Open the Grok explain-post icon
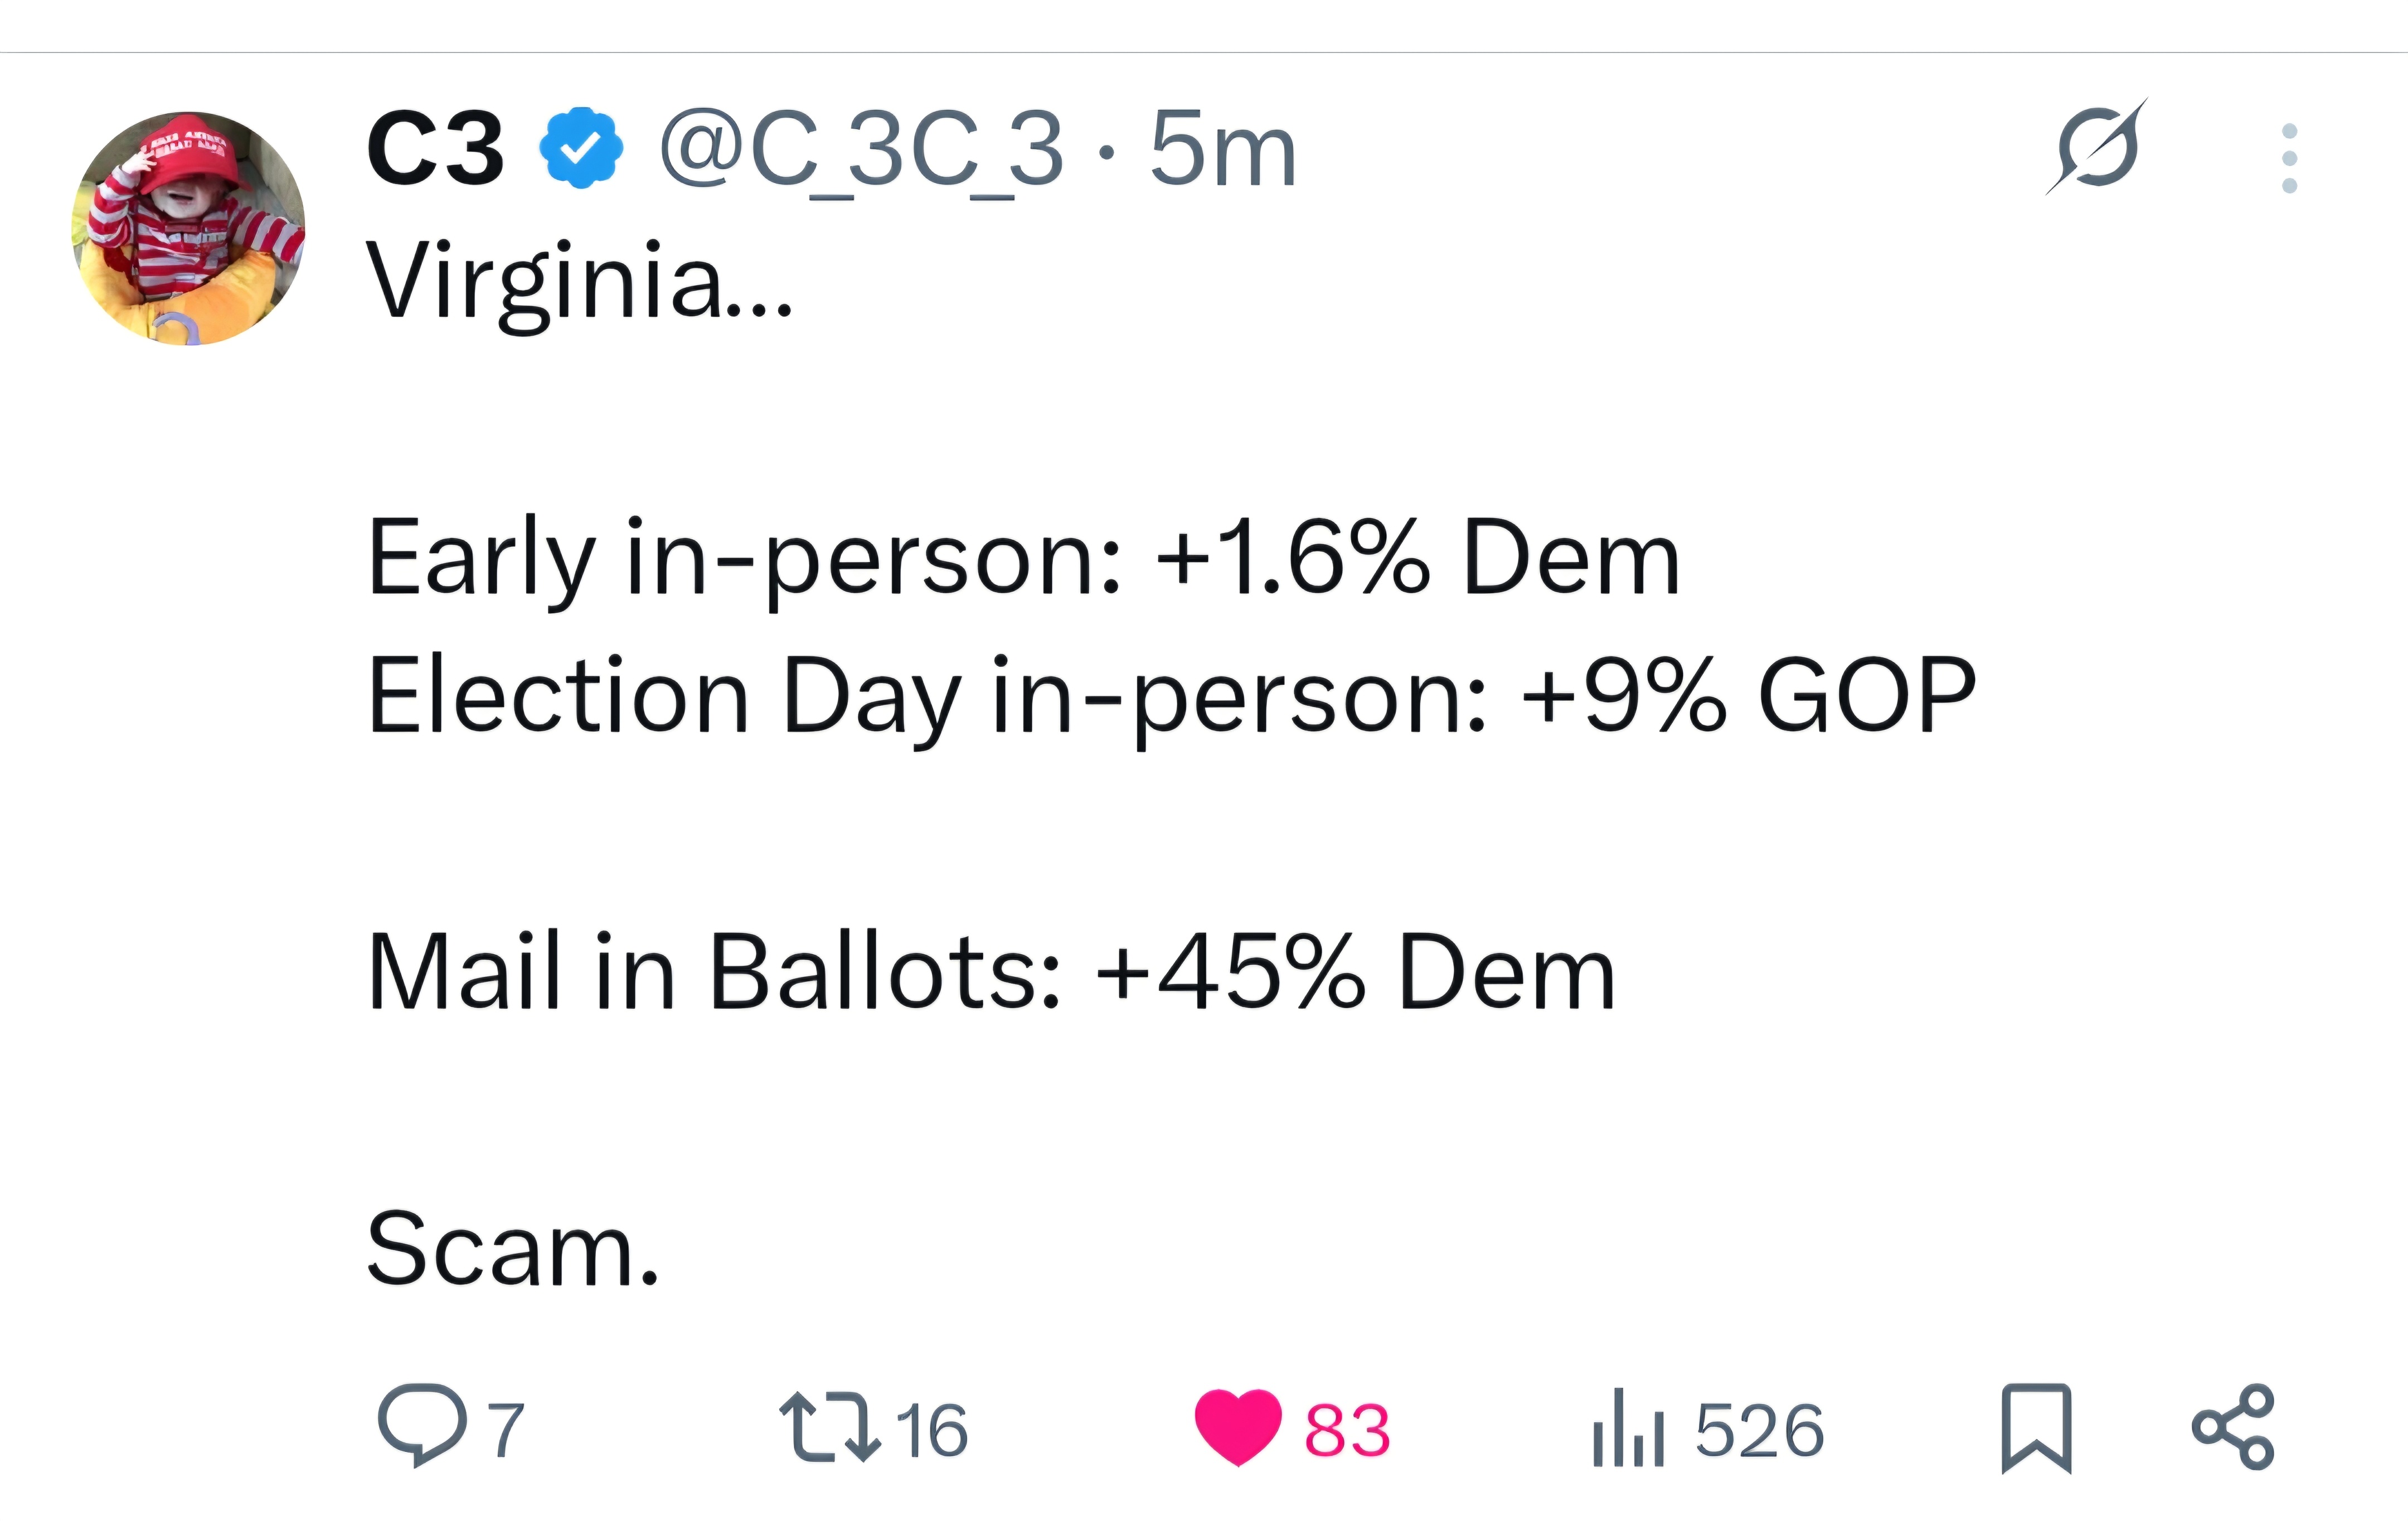Image resolution: width=2408 pixels, height=1521 pixels. coord(2096,148)
